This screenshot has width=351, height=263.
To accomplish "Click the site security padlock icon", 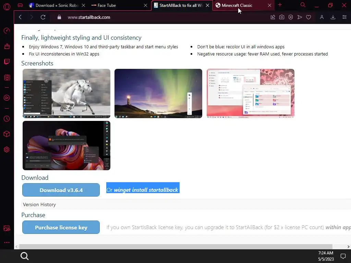I will 59,17.
